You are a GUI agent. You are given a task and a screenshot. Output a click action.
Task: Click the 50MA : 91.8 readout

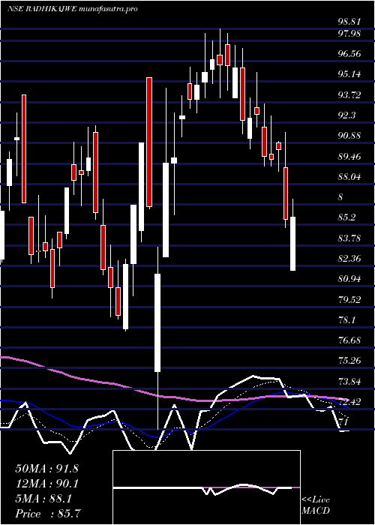tap(46, 469)
